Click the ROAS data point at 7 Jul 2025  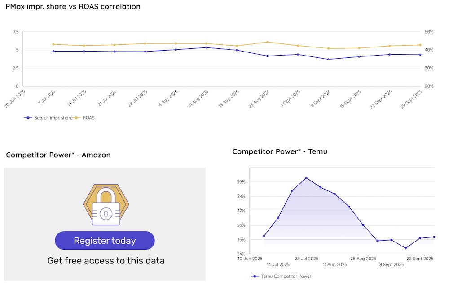click(53, 44)
